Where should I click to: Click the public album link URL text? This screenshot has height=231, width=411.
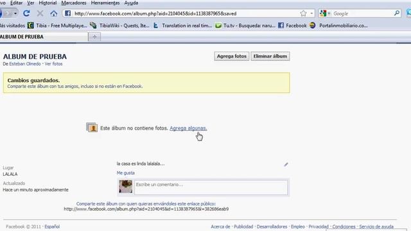(x=146, y=209)
